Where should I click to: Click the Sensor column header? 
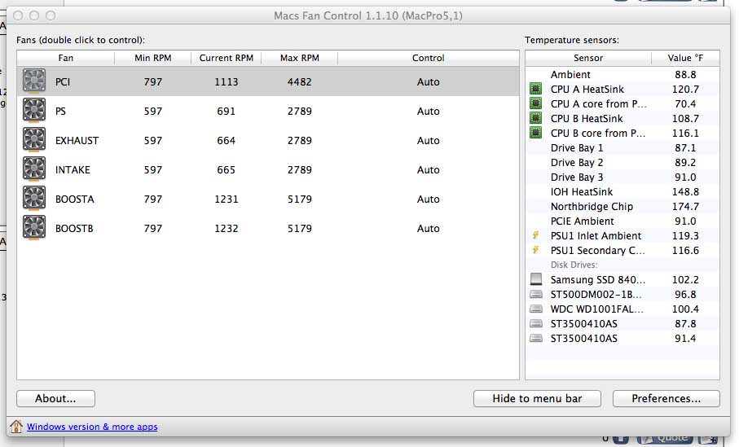[588, 58]
